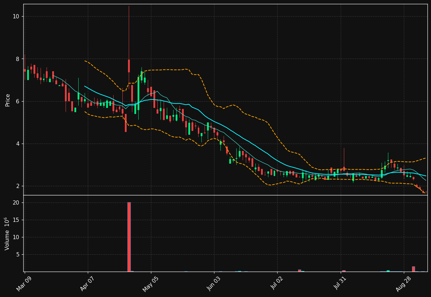This screenshot has height=297, width=431.
Task: Click the Jul 02 date label
Action: [278, 283]
